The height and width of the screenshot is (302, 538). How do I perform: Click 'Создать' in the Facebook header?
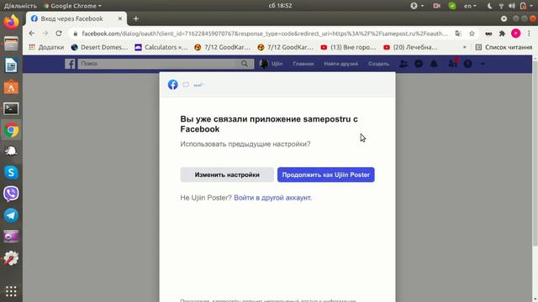(378, 64)
